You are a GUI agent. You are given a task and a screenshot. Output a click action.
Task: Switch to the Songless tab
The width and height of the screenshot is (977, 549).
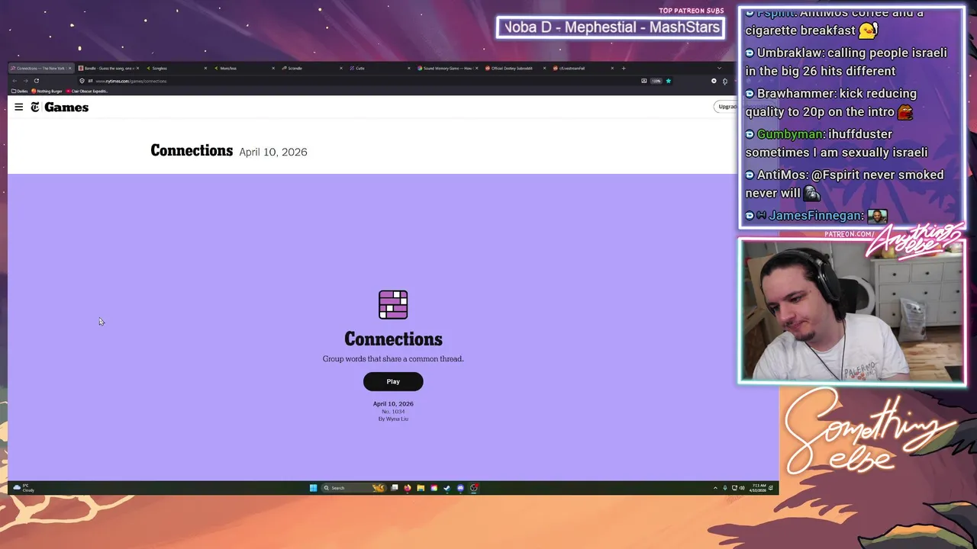[x=176, y=68]
